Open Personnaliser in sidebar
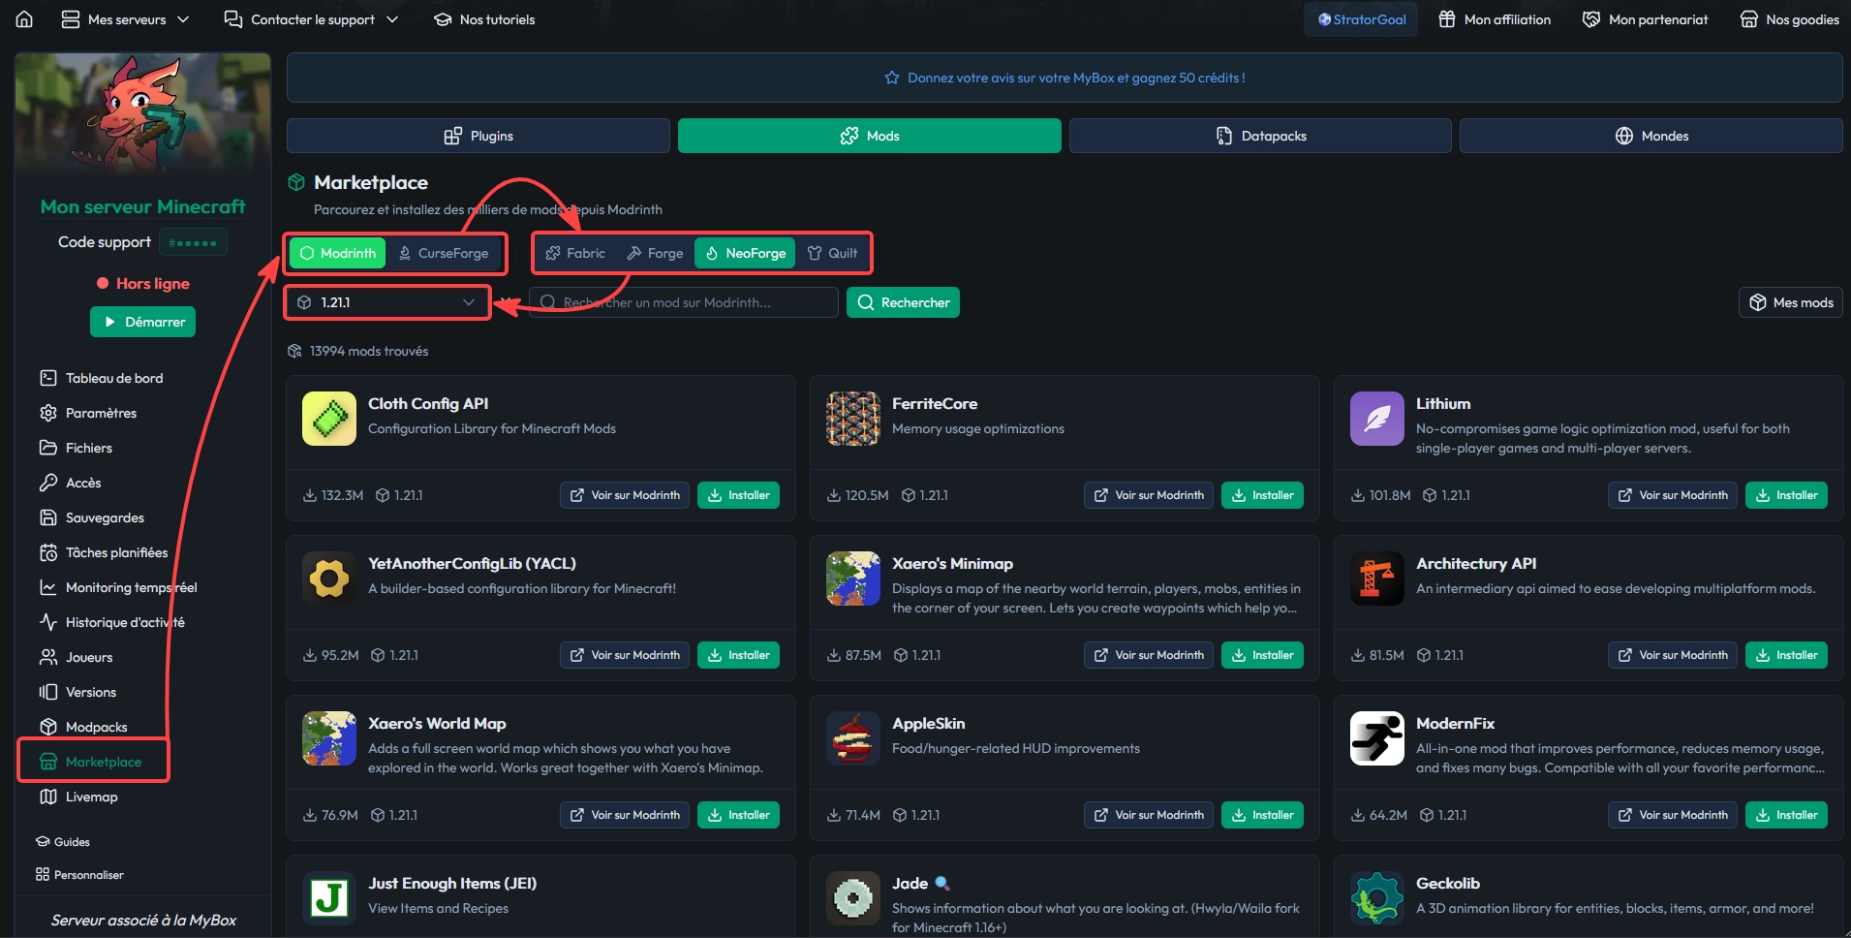Screen dimensions: 1851x938 pyautogui.click(x=79, y=875)
